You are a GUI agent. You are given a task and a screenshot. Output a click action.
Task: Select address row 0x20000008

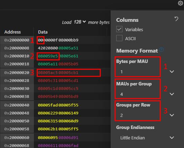[x=17, y=48]
